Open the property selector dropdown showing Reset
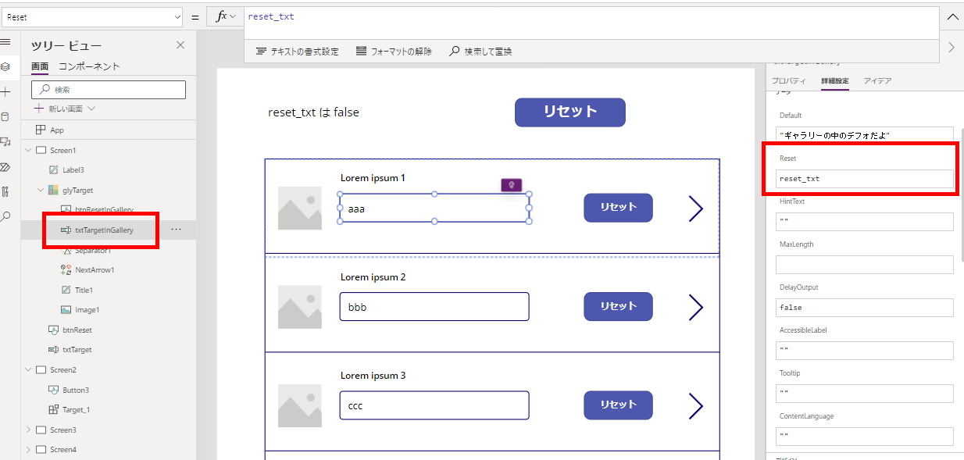 [92, 16]
